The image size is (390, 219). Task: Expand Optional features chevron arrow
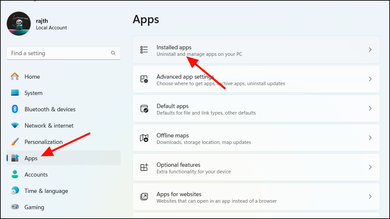click(370, 167)
